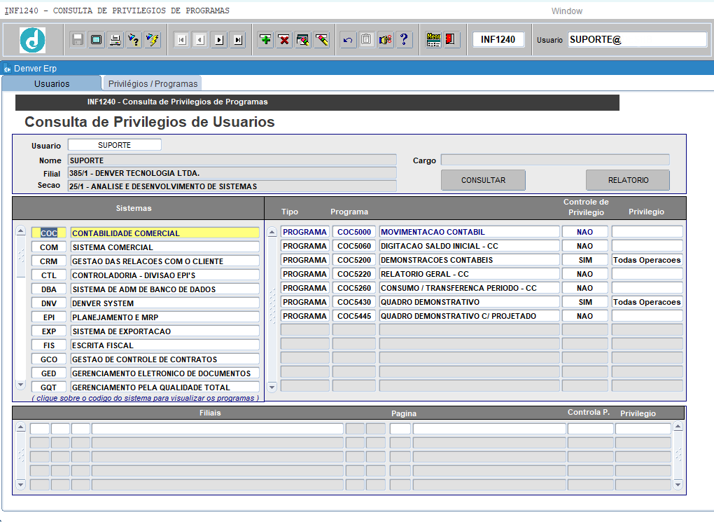
Task: Select the EPI system code
Action: [49, 317]
